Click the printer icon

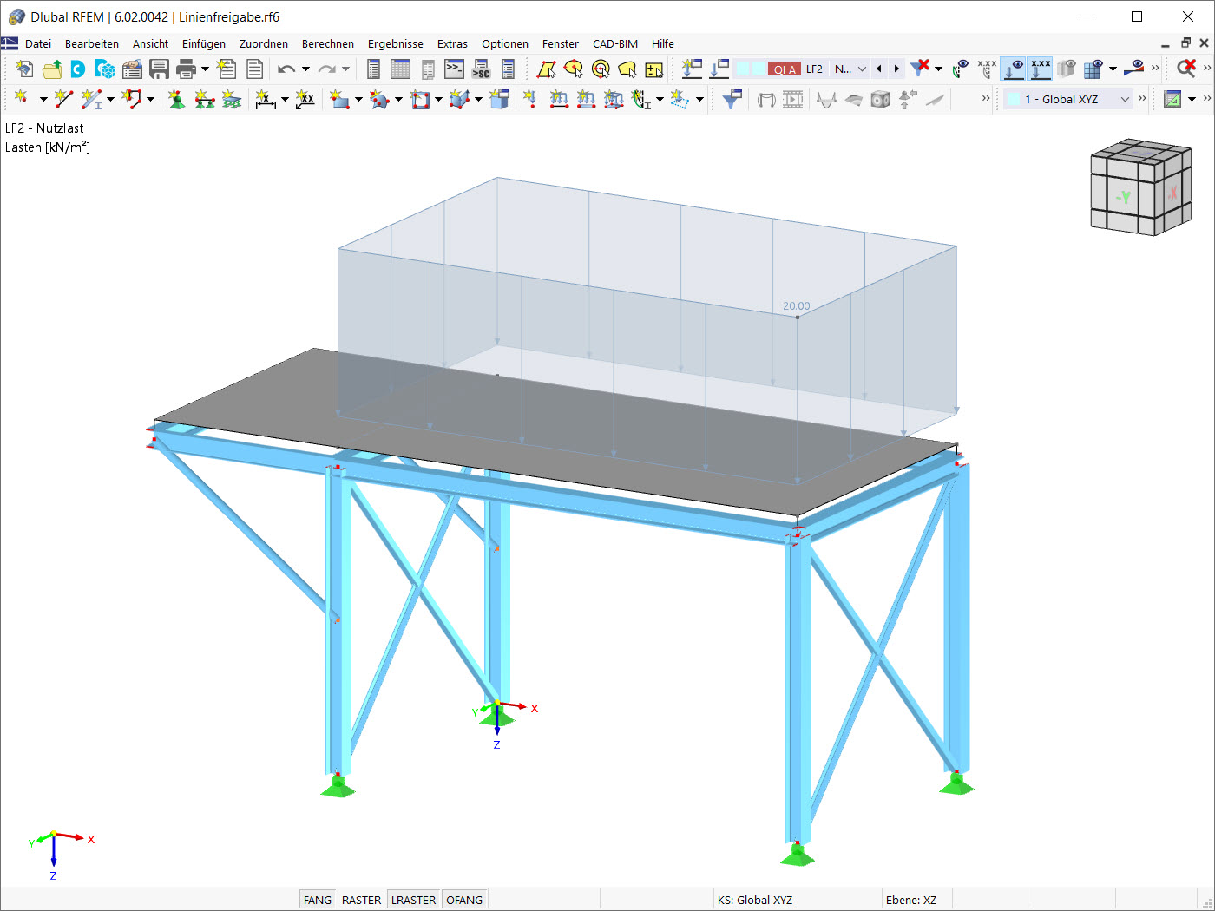tap(186, 69)
